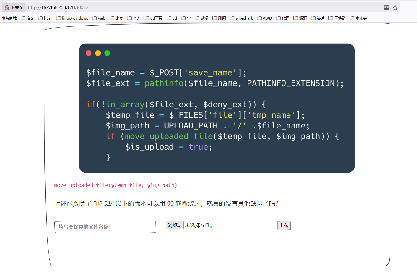This screenshot has width=417, height=279.
Task: Click the 上传 upload button
Action: coord(284,226)
